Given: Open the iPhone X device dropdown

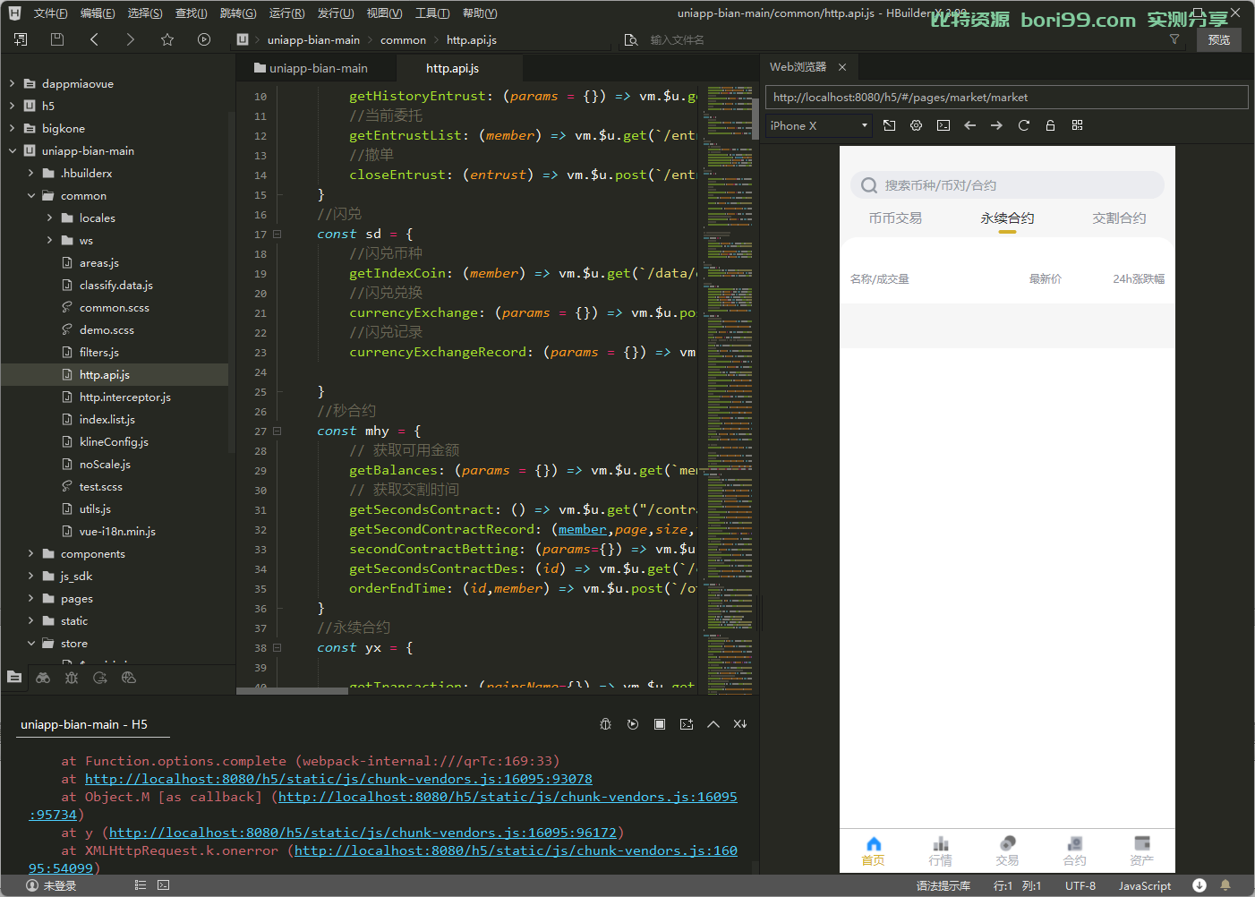Looking at the screenshot, I should pyautogui.click(x=819, y=125).
